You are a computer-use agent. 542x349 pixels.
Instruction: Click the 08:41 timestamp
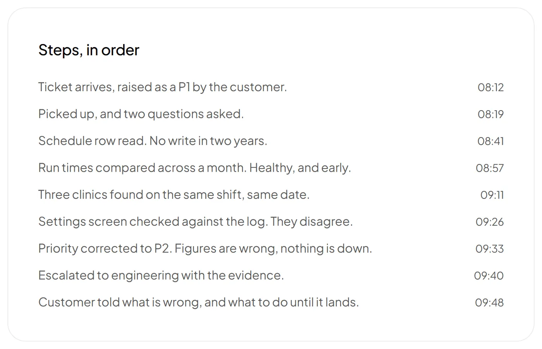pos(491,141)
